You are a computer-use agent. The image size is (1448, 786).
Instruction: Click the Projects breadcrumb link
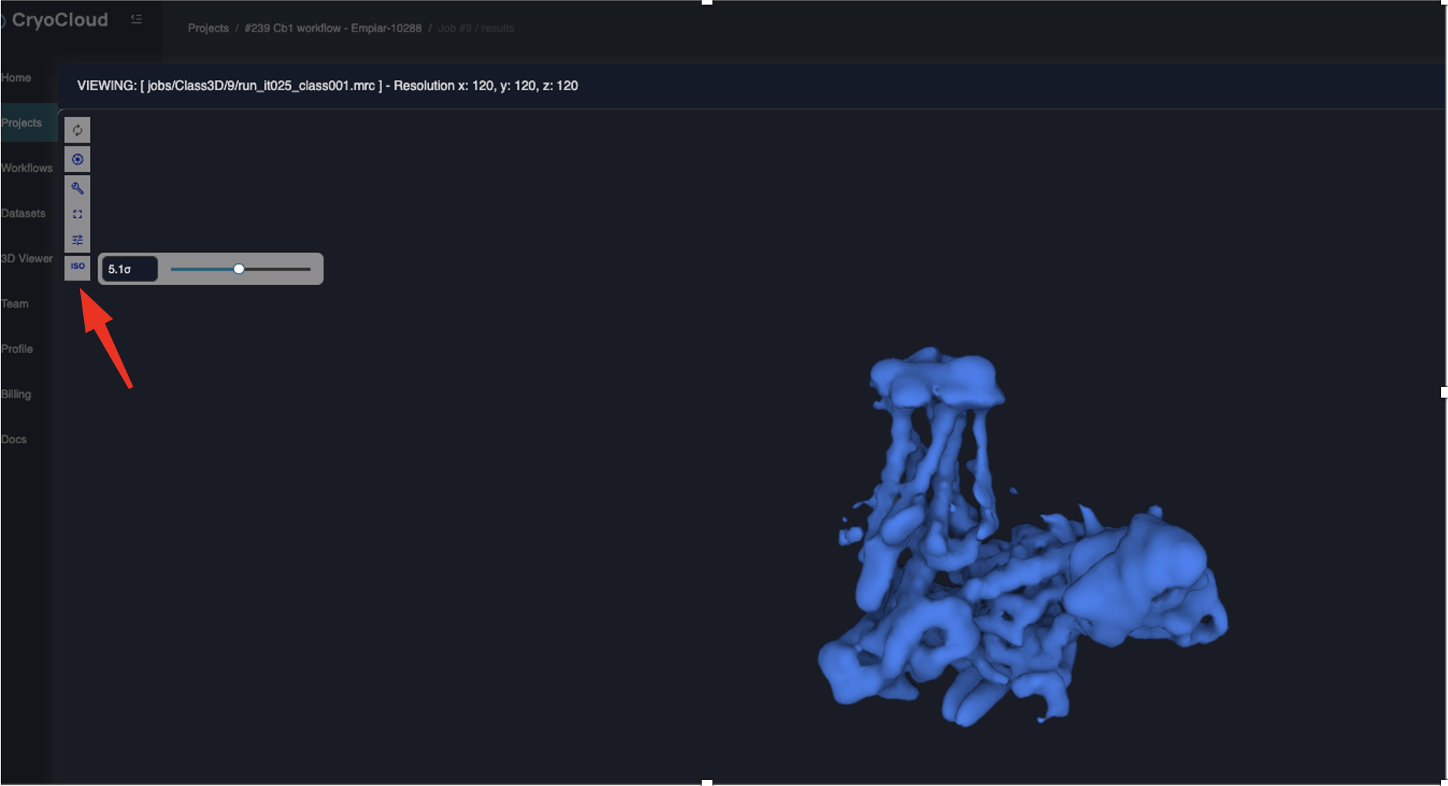(208, 29)
